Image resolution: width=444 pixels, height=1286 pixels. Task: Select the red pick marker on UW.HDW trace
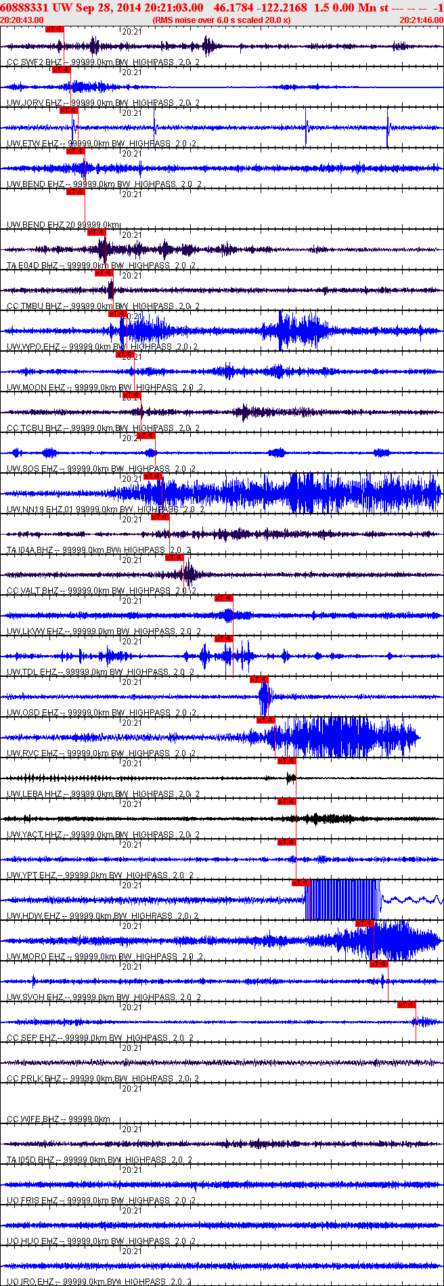(x=301, y=883)
